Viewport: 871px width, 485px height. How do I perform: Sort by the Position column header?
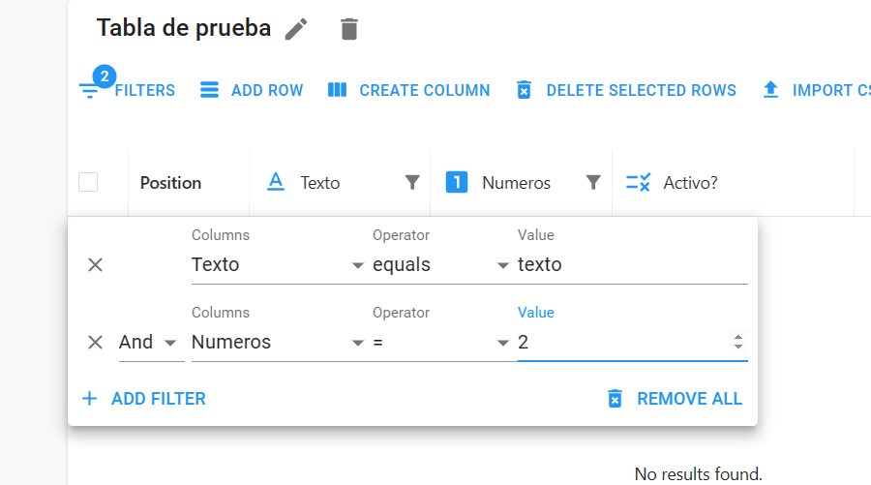pyautogui.click(x=170, y=183)
